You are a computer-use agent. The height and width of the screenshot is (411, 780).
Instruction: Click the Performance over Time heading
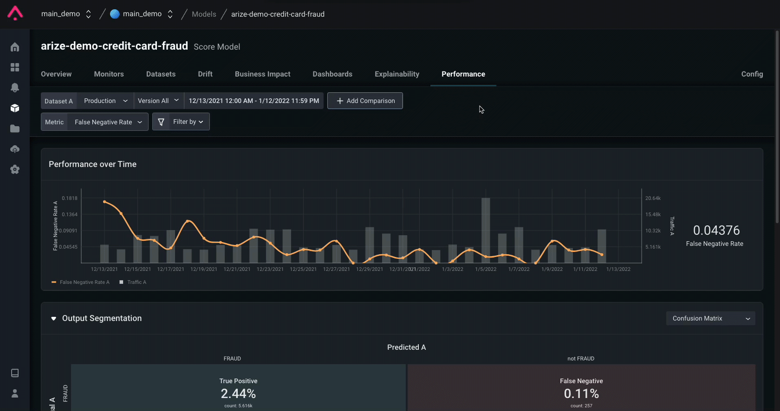point(92,164)
